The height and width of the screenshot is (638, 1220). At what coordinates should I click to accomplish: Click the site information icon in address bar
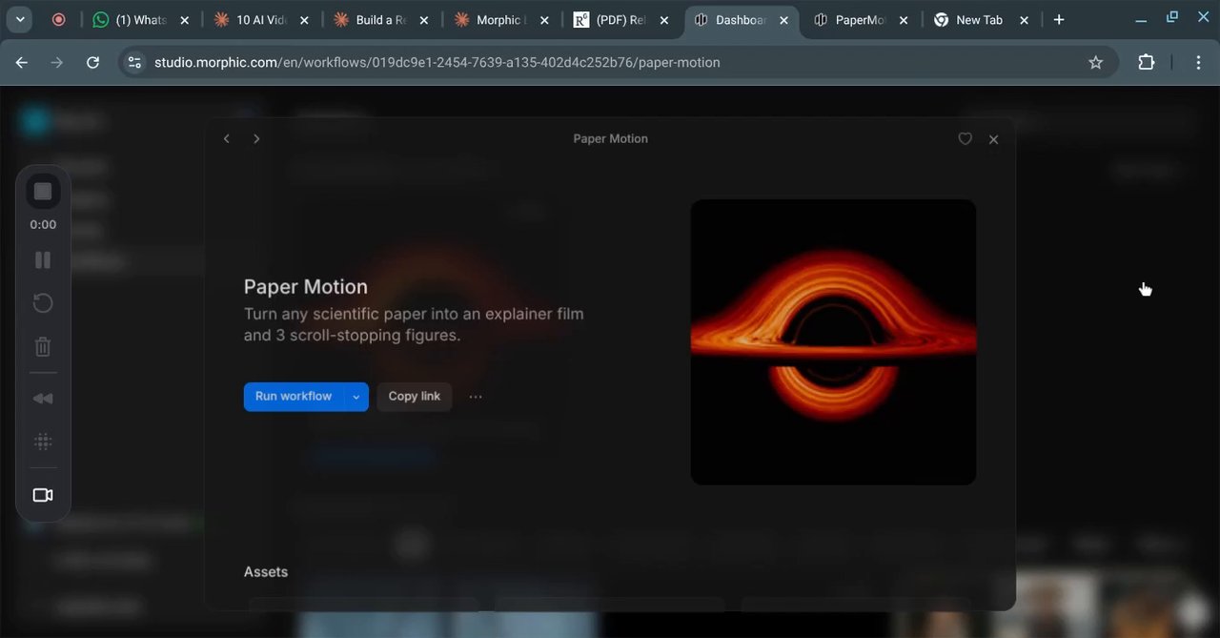[134, 62]
